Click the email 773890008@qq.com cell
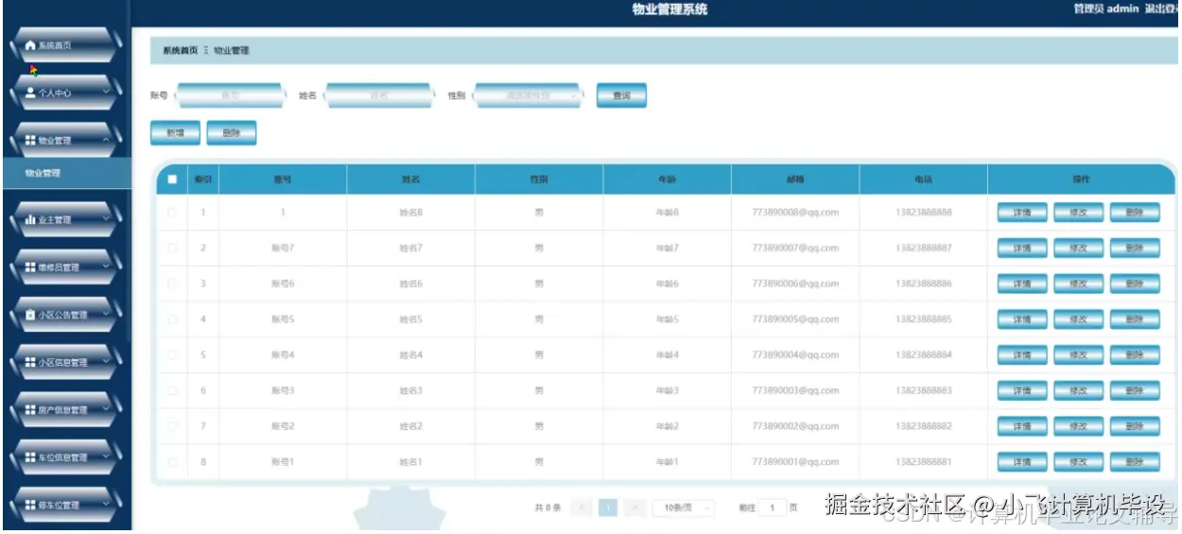 pyautogui.click(x=795, y=213)
